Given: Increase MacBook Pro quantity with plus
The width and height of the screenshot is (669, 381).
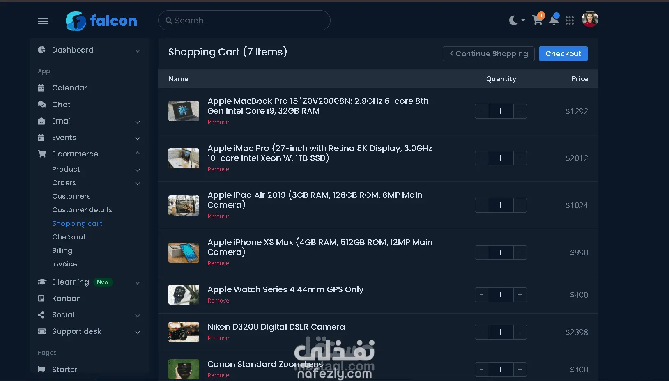Looking at the screenshot, I should (x=520, y=111).
